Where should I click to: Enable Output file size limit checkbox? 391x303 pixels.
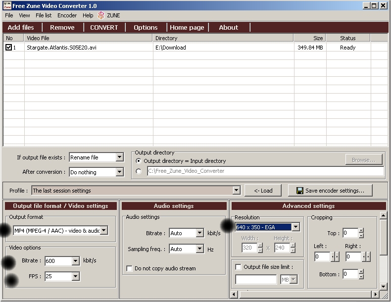pyautogui.click(x=238, y=267)
